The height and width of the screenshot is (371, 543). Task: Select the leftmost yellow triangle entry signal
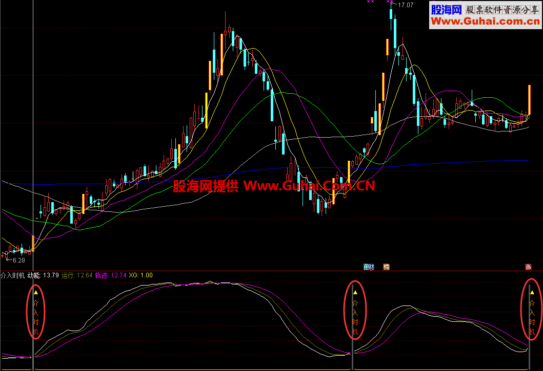[x=36, y=293]
